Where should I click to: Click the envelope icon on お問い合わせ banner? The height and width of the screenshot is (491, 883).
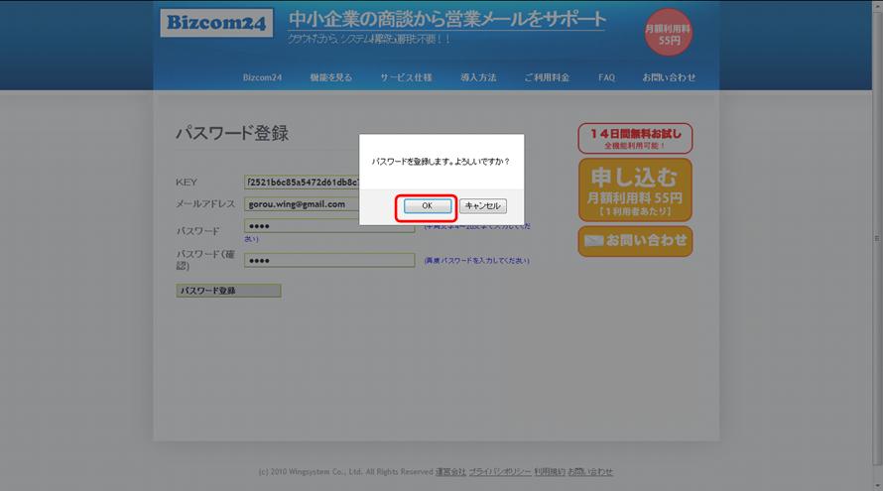(x=593, y=241)
